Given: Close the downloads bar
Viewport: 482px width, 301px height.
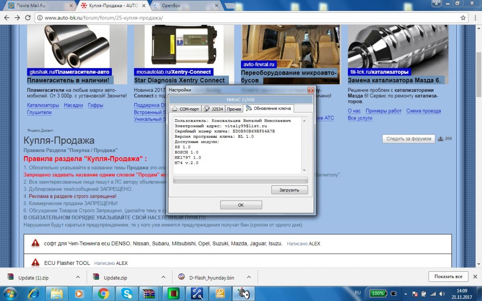Looking at the screenshot, I should [x=476, y=277].
